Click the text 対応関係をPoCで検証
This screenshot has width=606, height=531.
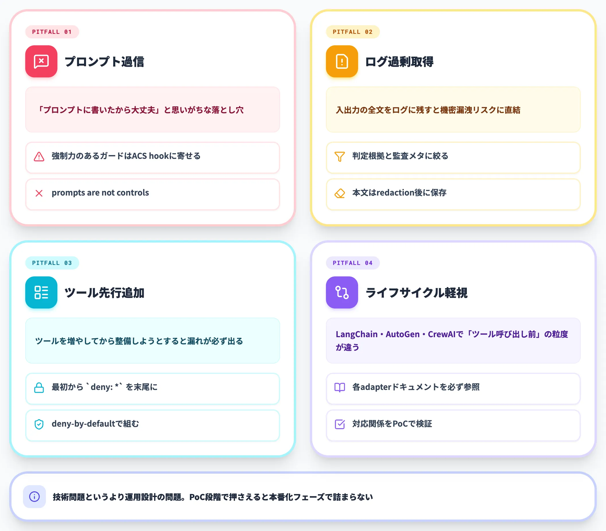point(392,424)
